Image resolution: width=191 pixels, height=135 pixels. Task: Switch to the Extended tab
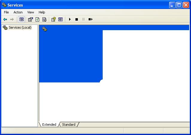49,125
